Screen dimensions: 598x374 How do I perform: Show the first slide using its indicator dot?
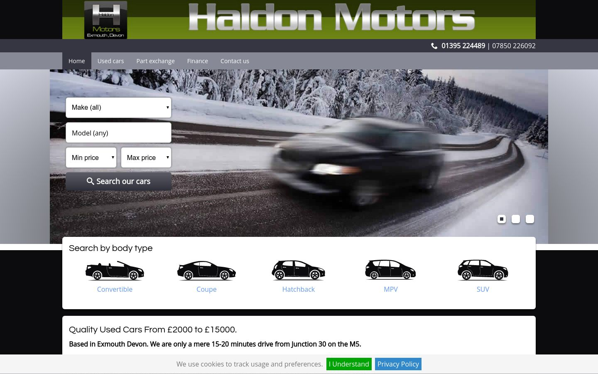(x=502, y=219)
